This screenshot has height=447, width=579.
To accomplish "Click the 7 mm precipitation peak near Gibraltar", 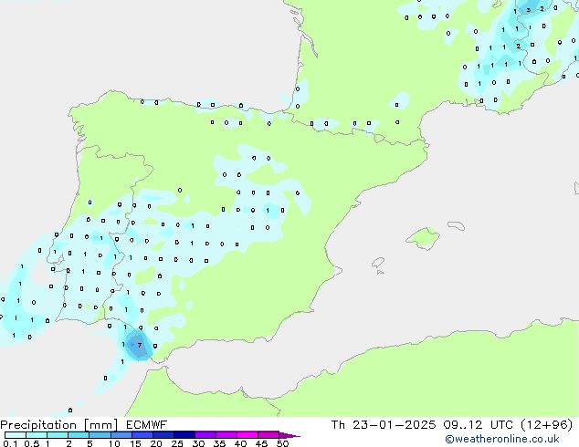I will (x=139, y=345).
